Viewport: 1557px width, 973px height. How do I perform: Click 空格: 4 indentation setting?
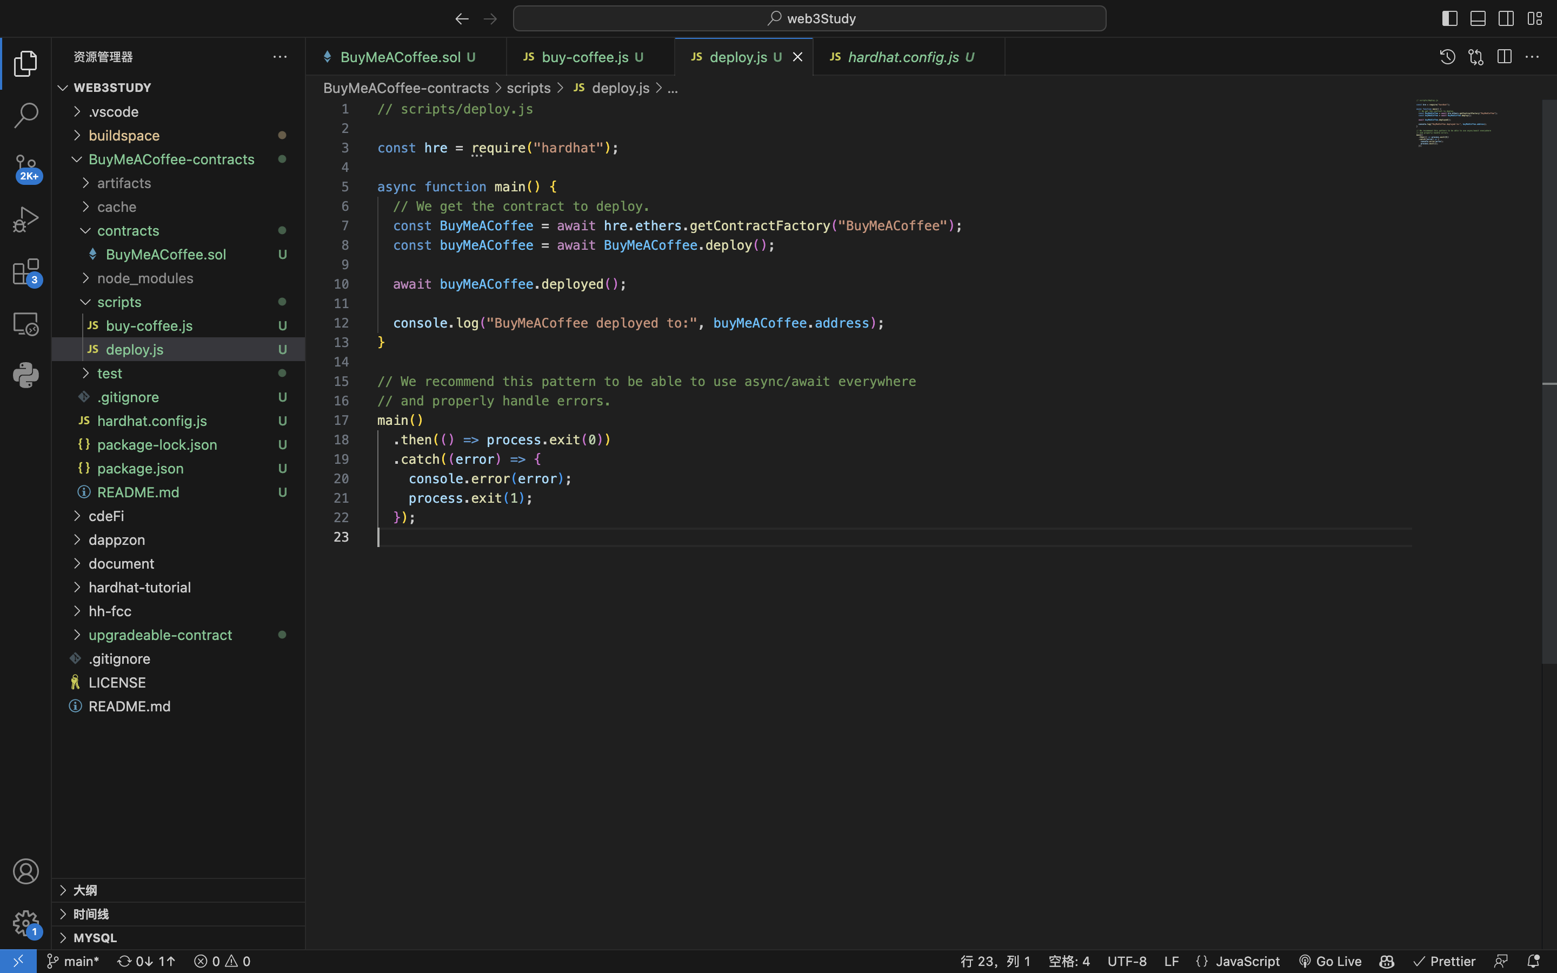coord(1069,961)
